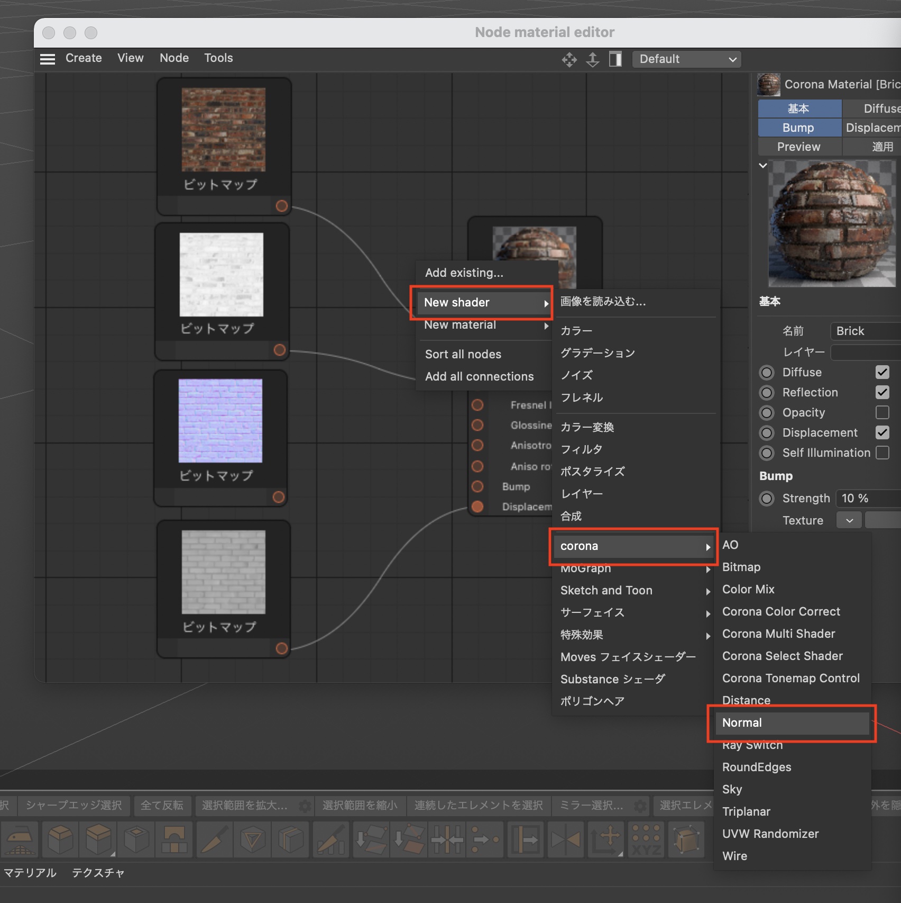Screen dimensions: 901x903
Task: Toggle the side panel layout icon
Action: click(x=615, y=59)
